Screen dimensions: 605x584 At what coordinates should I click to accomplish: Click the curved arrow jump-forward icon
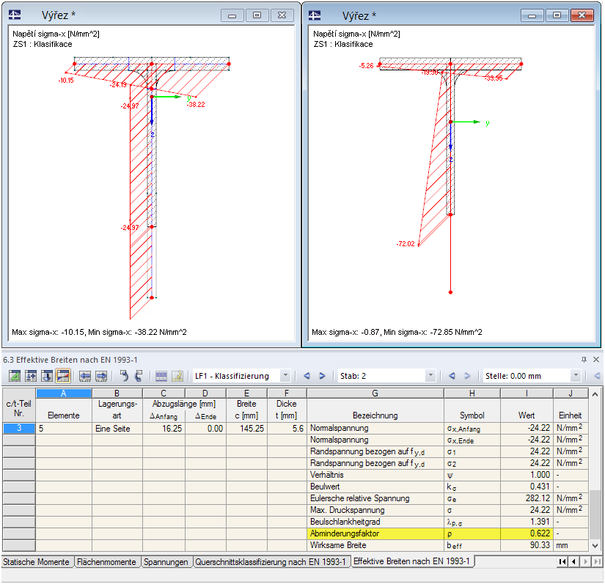pos(139,375)
